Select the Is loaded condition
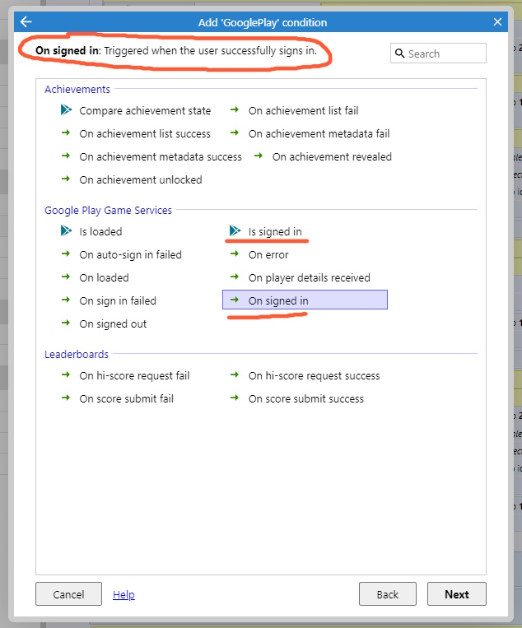 click(100, 231)
